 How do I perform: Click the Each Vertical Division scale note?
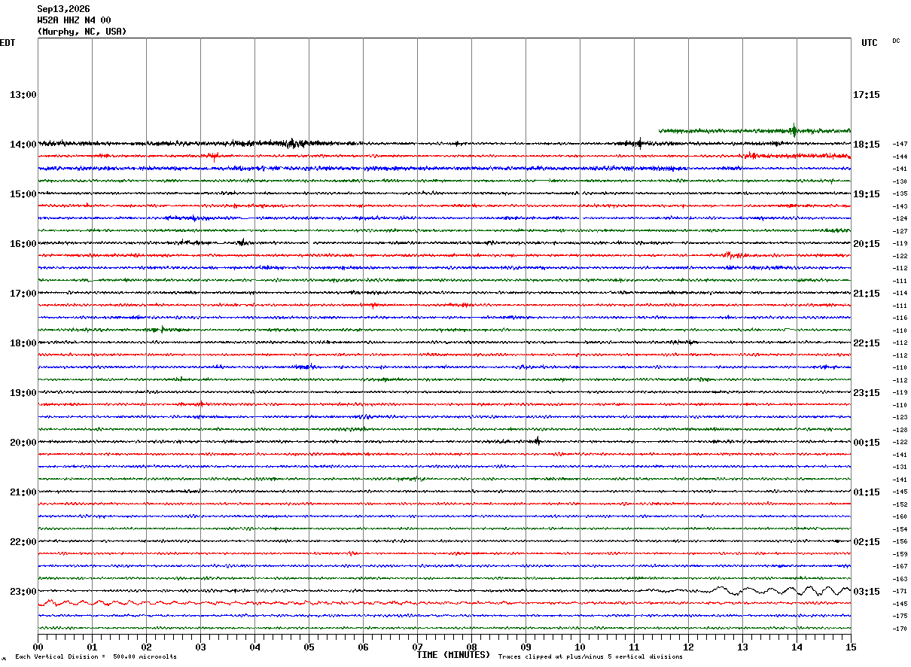coord(96,657)
